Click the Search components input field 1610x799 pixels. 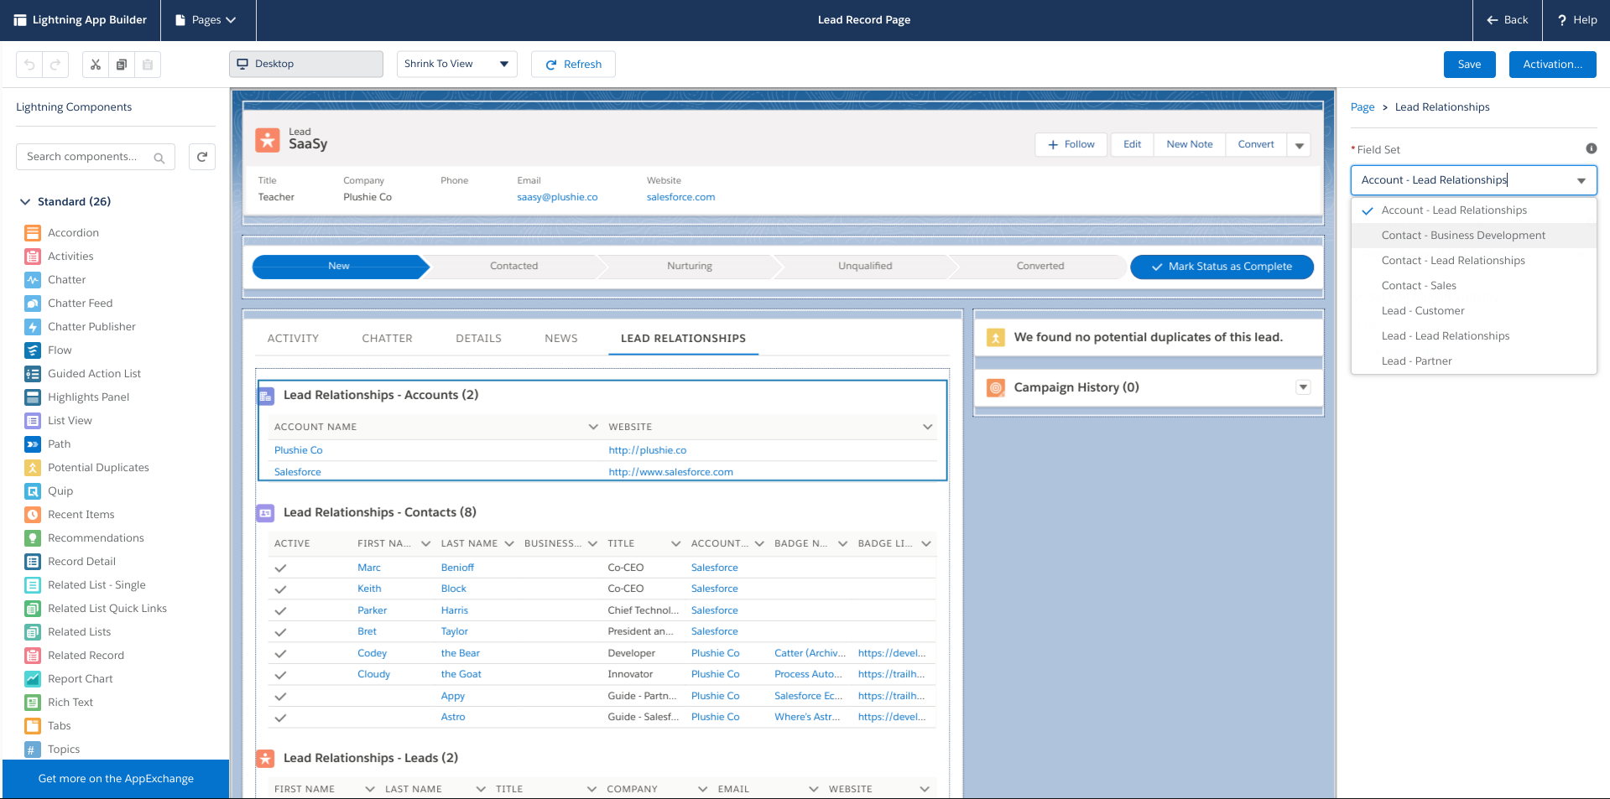[x=84, y=157]
